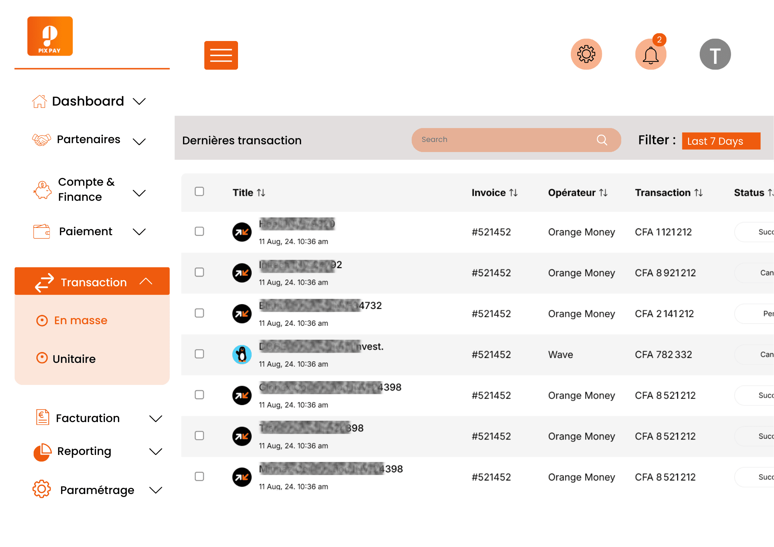Click the Status column header
774x547 pixels.
point(753,193)
